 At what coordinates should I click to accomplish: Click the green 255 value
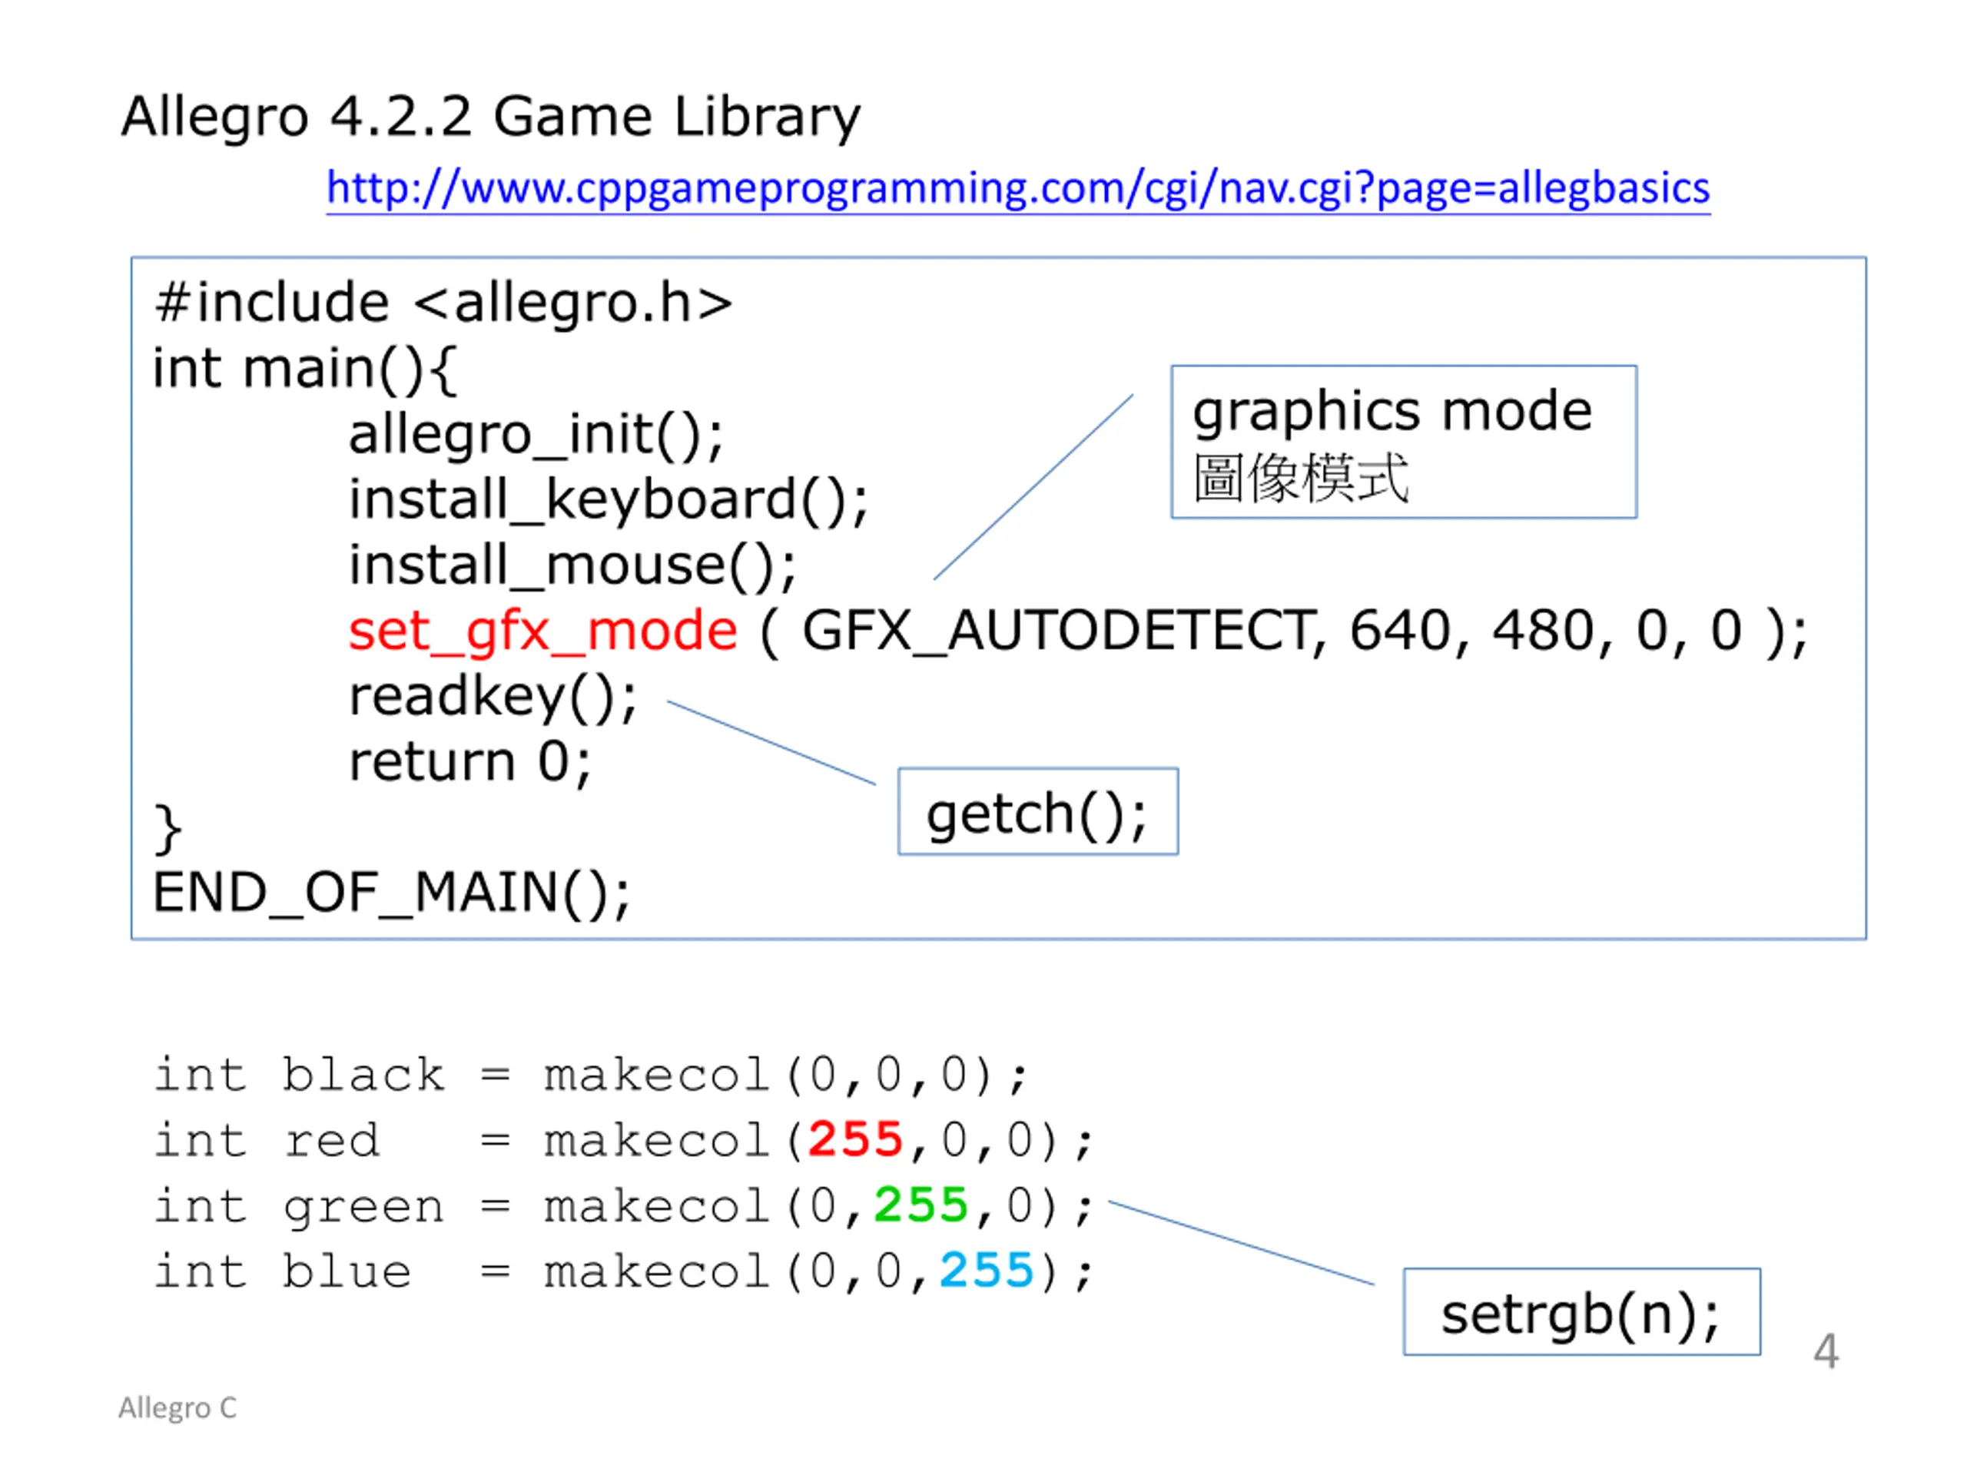pos(920,1205)
